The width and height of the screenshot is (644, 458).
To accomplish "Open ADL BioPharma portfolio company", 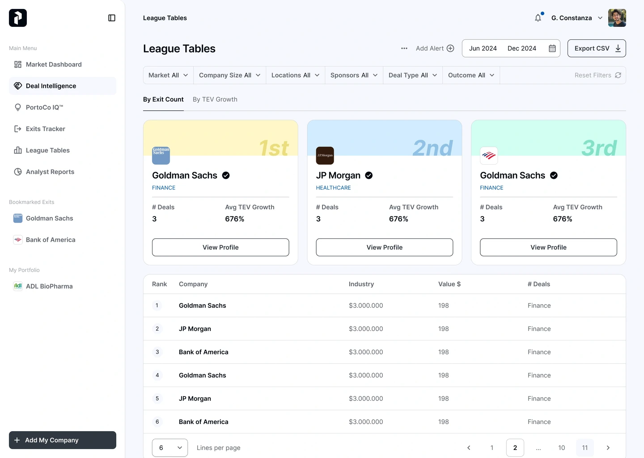I will click(63, 286).
